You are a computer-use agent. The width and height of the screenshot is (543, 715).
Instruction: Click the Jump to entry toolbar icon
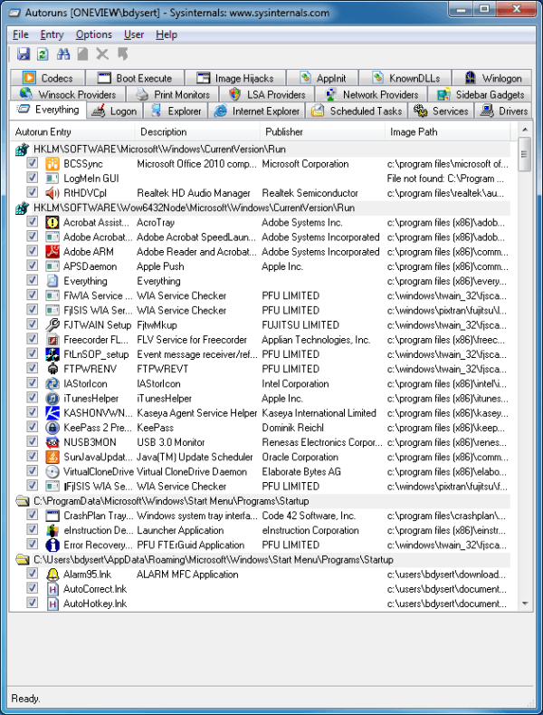(x=122, y=54)
